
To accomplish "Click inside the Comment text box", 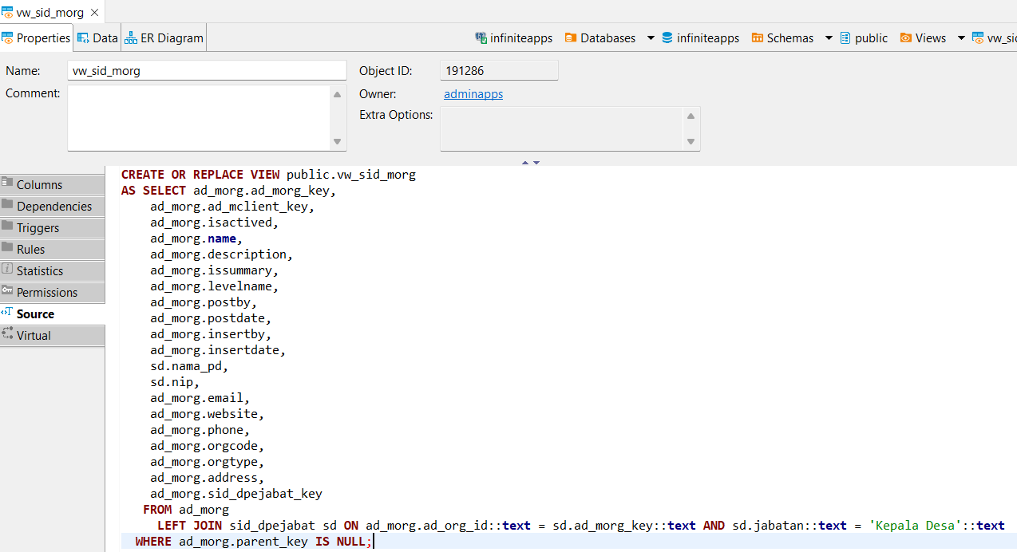I will click(x=198, y=117).
